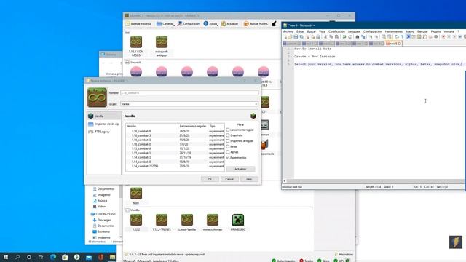466x262 pixels.
Task: Select the Latest-Vanilla instance
Action: click(187, 222)
